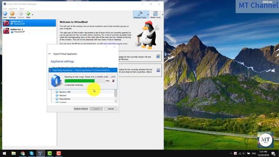This screenshot has width=279, height=157.
Task: Select the Global Tools button
Action: click(155, 14)
